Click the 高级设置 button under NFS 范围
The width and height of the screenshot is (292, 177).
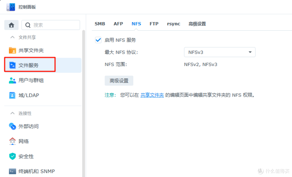point(119,80)
